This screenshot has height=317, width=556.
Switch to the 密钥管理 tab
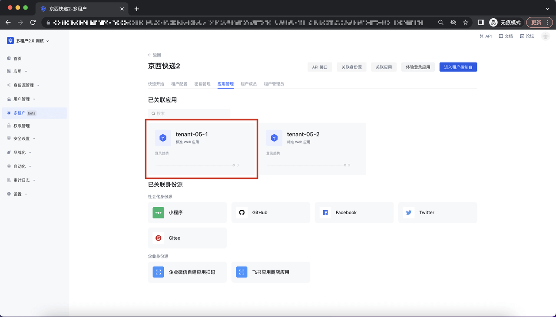(202, 84)
